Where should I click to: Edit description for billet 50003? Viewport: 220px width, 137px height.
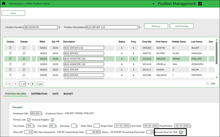click(84, 59)
